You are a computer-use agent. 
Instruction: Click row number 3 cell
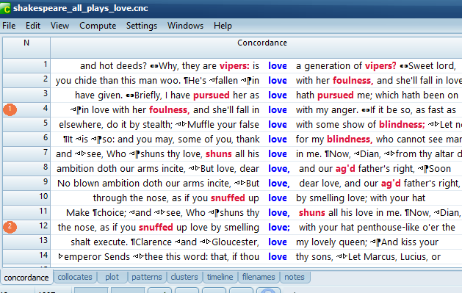click(x=26, y=95)
